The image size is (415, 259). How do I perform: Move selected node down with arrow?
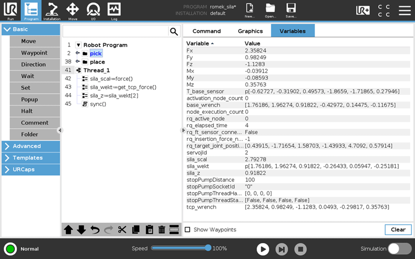click(x=81, y=230)
